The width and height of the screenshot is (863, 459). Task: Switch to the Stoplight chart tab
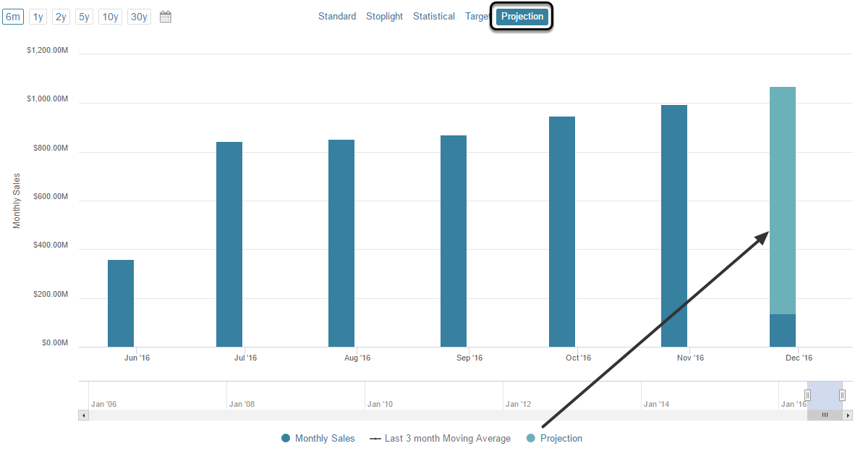click(x=384, y=16)
